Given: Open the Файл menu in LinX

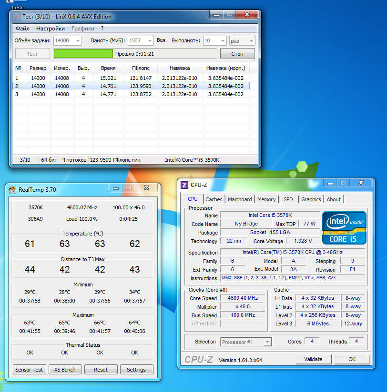Looking at the screenshot, I should tap(22, 29).
